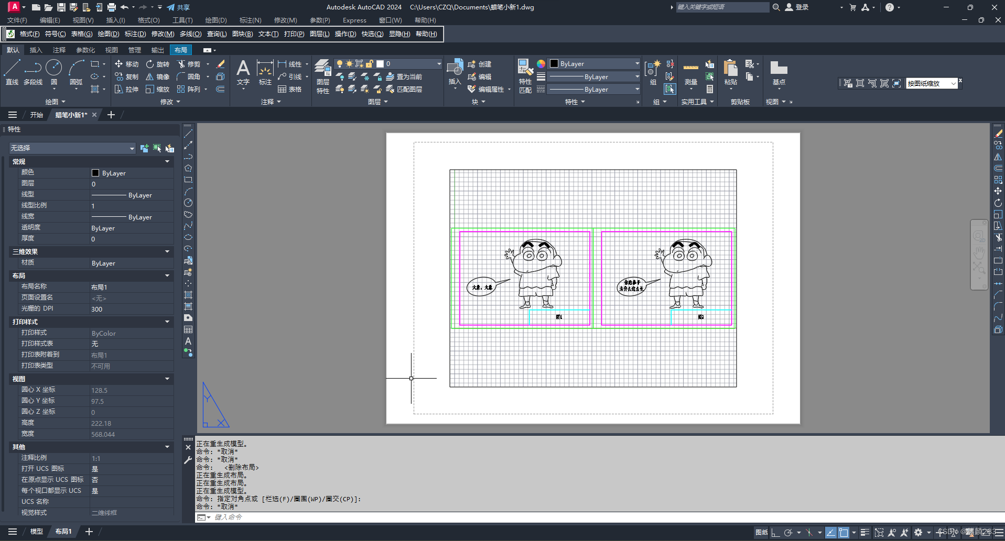Collapse the 常规 properties section
This screenshot has height=541, width=1005.
point(167,162)
